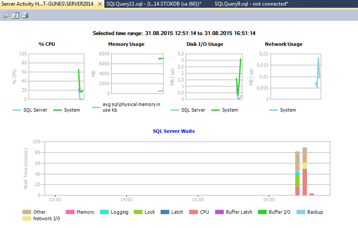Click the cyan Logging segment in waits chart
The image size is (358, 228).
297,173
